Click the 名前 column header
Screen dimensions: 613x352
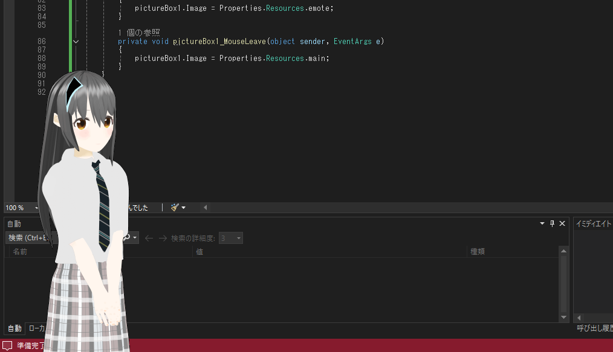21,252
